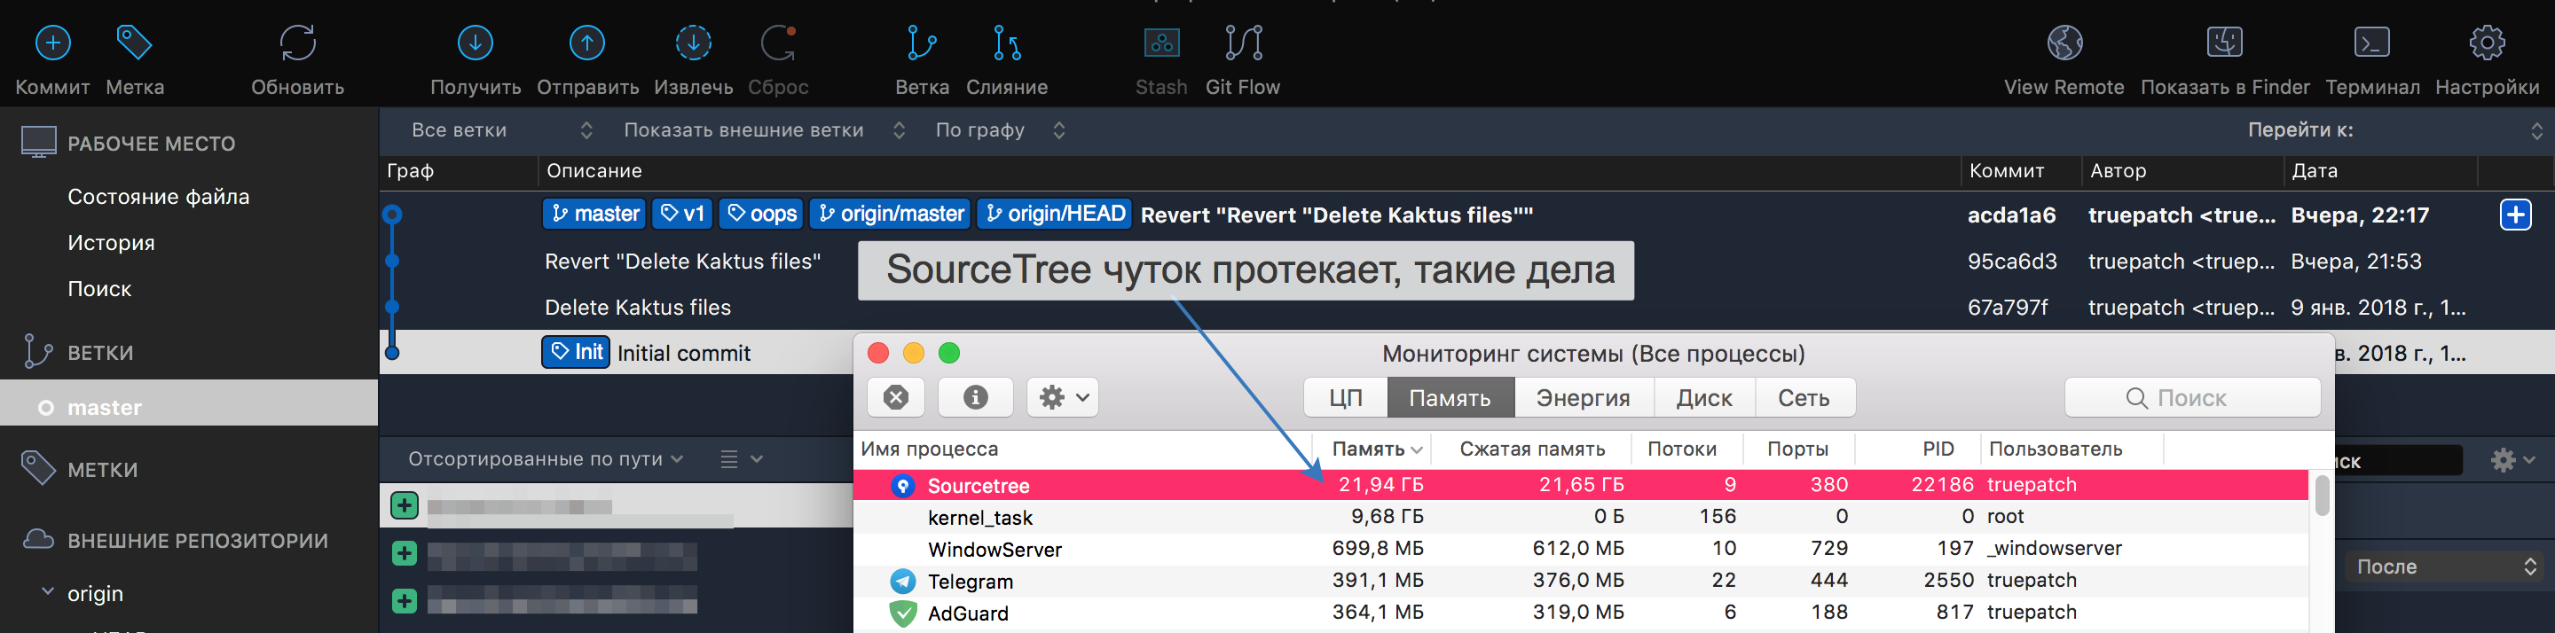Open the Перейти к dropdown

coord(2394,129)
